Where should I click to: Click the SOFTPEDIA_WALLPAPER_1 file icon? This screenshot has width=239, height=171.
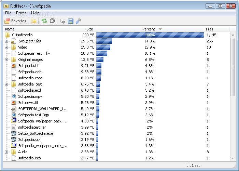tap(14, 109)
